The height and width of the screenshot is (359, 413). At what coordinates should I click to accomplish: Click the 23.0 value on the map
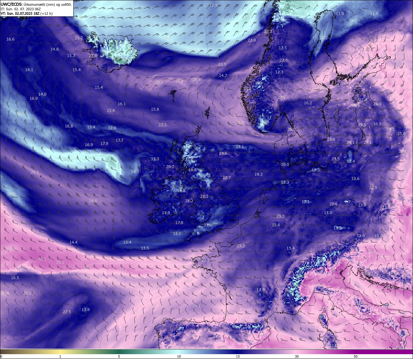(x=331, y=139)
